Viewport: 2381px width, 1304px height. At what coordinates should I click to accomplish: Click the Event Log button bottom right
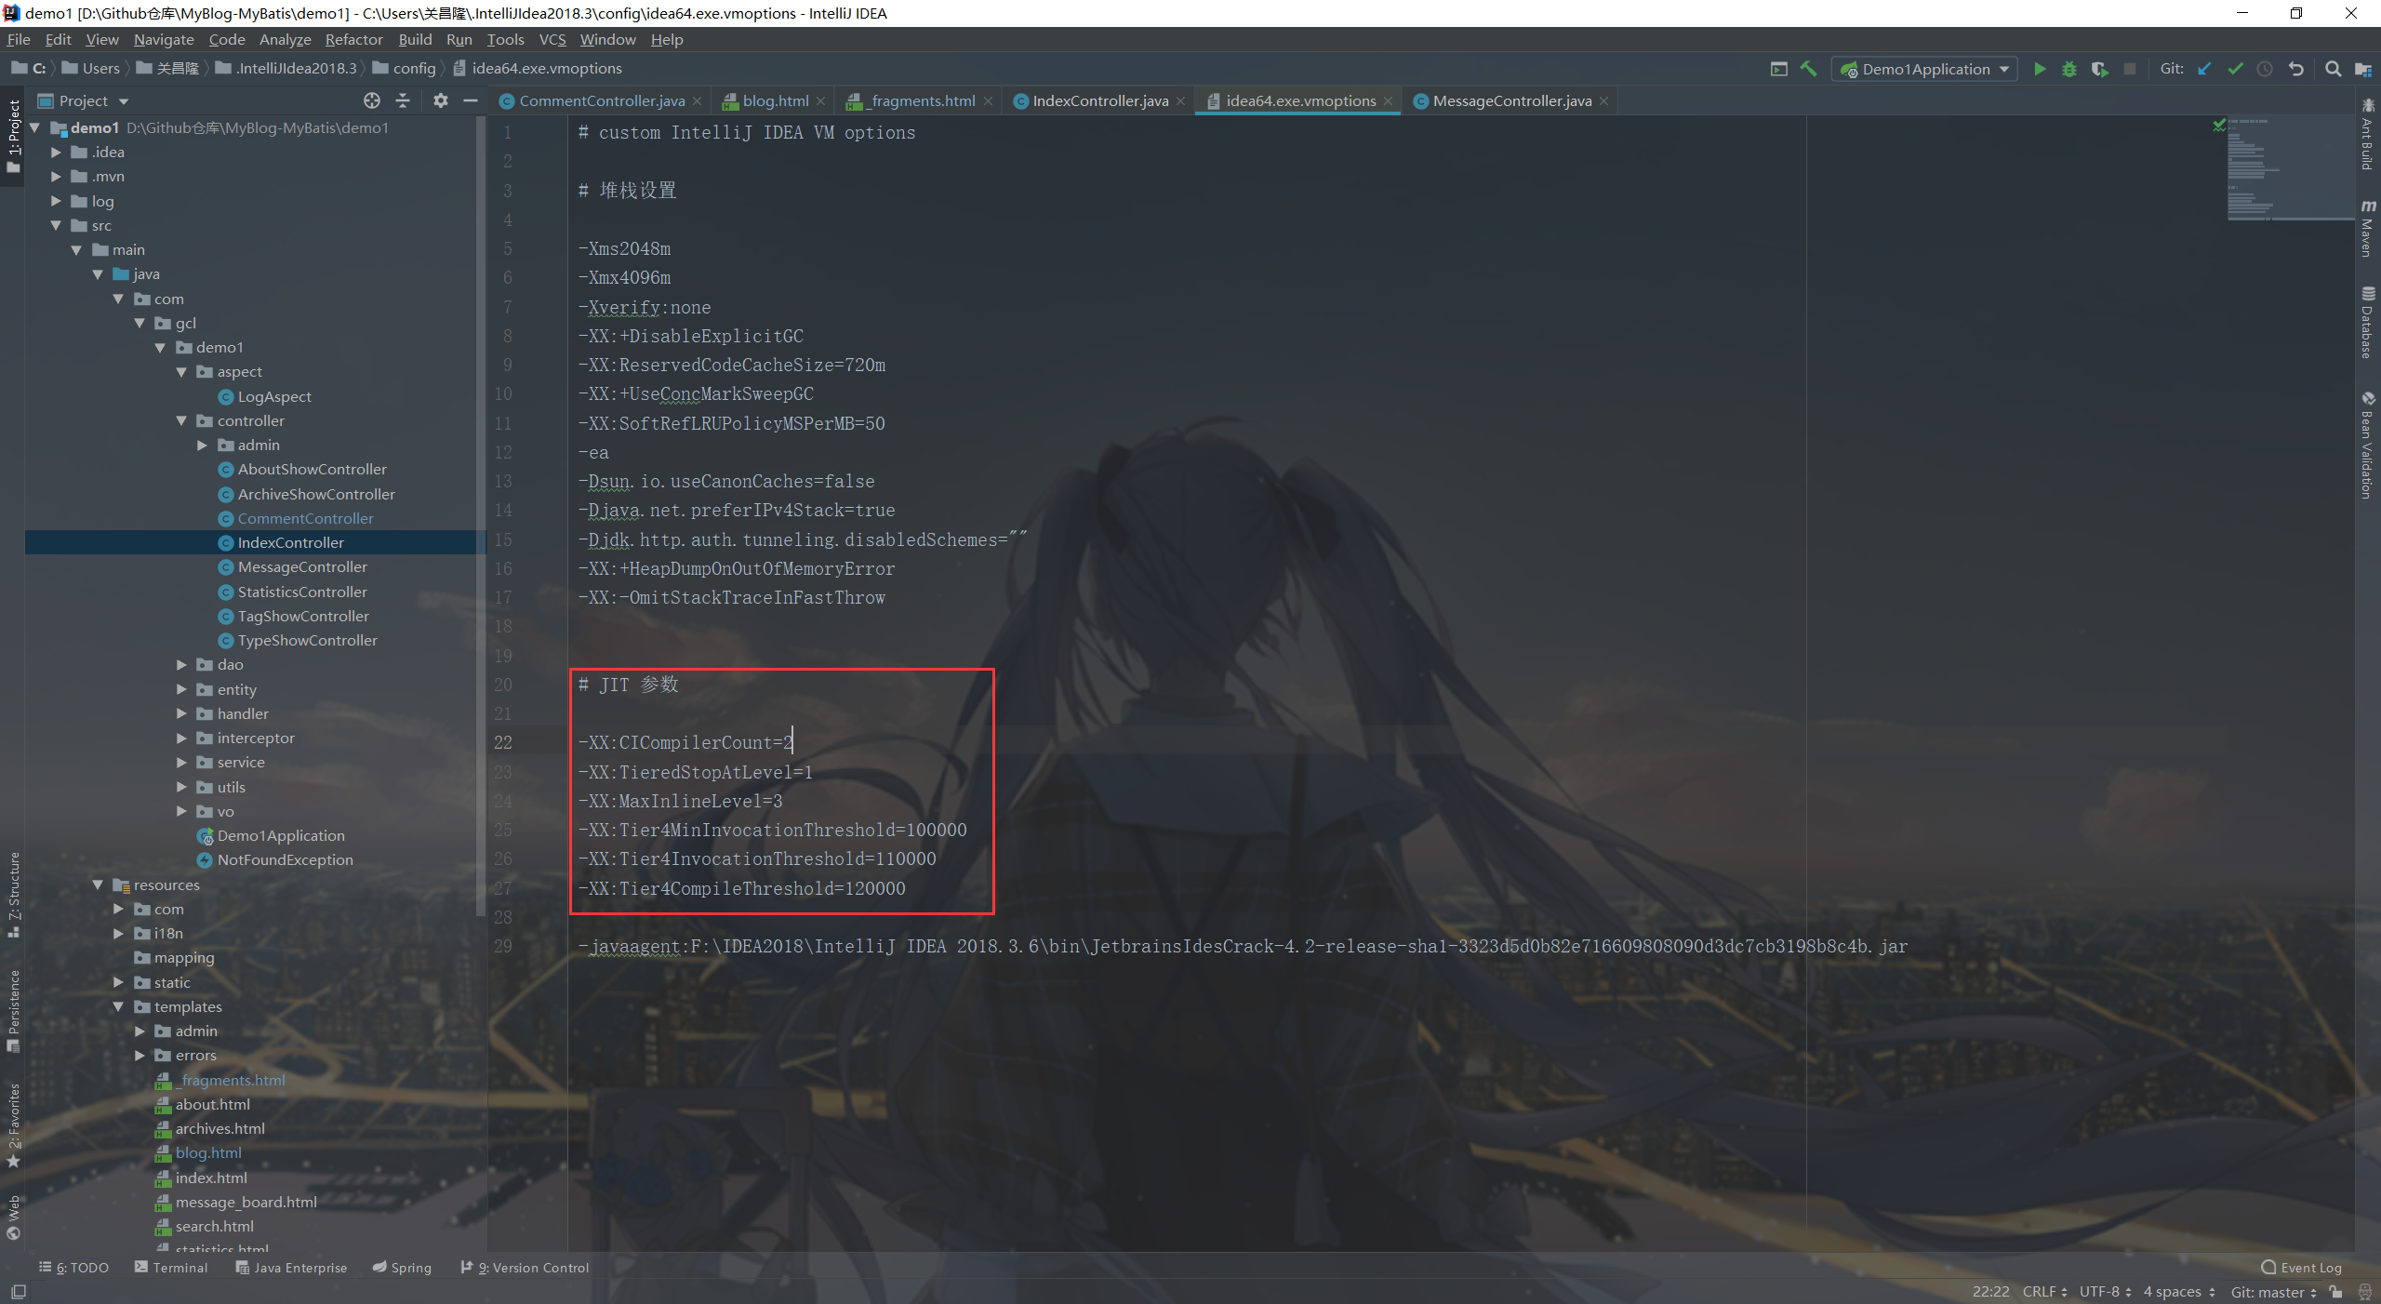coord(2308,1267)
